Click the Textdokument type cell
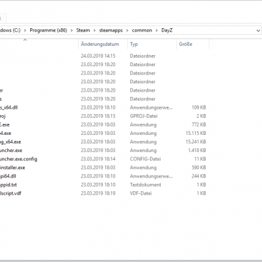The height and width of the screenshot is (262, 262). coord(145,185)
